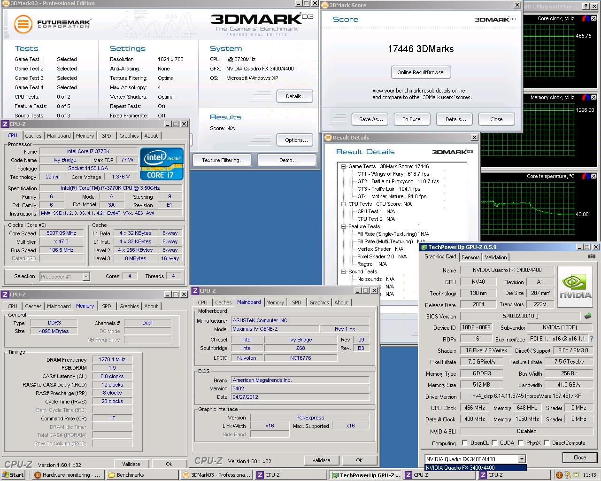Viewport: 601px width, 481px height.
Task: Open SPD tab in Memory CPU-Z window
Action: (x=107, y=306)
